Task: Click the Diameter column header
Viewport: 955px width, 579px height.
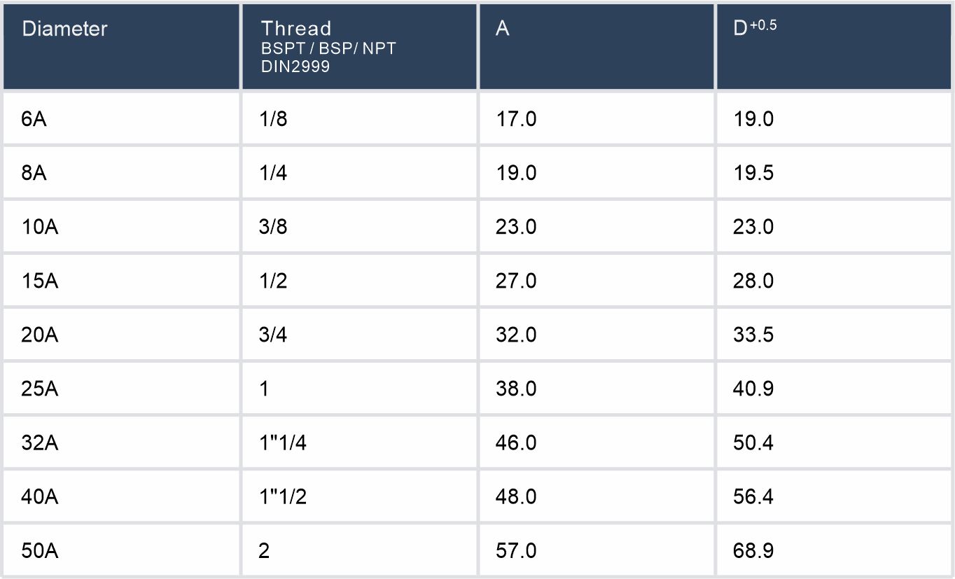Action: pos(64,29)
